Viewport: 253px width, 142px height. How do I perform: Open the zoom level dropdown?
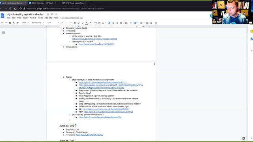click(x=25, y=23)
